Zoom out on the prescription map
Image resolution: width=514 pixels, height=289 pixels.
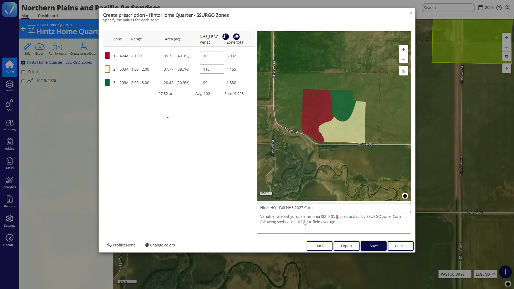tap(403, 59)
